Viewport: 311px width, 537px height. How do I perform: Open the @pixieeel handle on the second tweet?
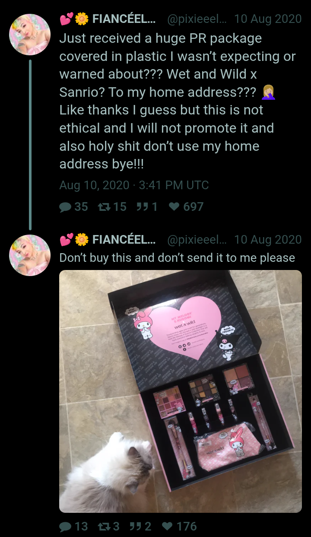[197, 239]
